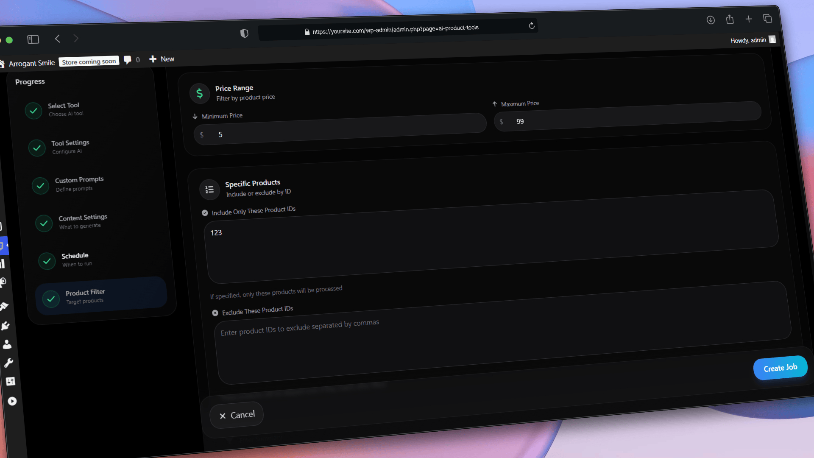Click the Cancel button
This screenshot has width=814, height=458.
(237, 415)
